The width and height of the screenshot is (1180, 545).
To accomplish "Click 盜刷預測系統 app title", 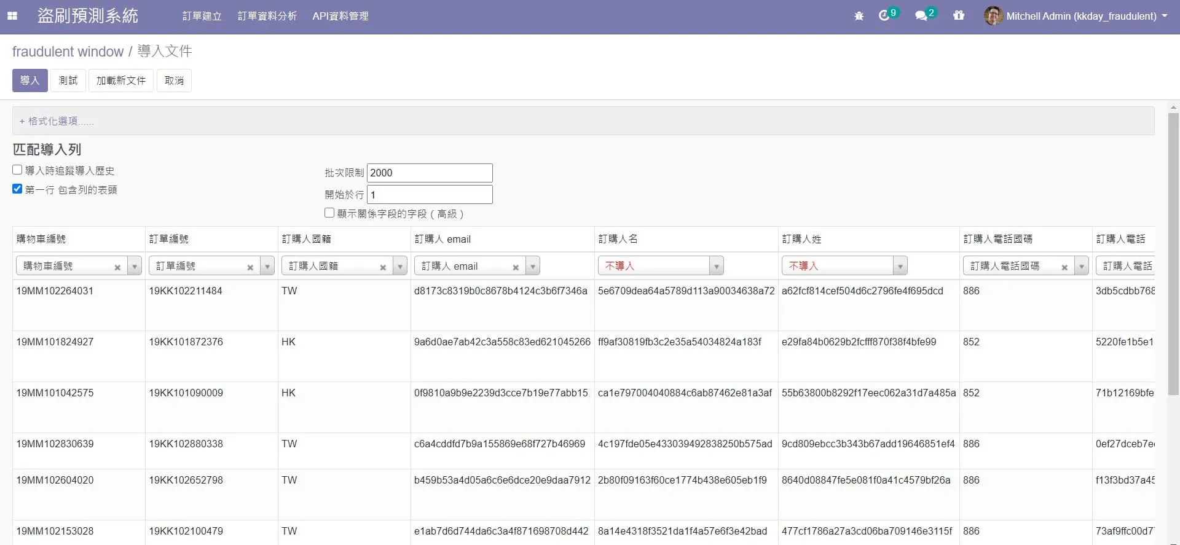I will coord(88,16).
